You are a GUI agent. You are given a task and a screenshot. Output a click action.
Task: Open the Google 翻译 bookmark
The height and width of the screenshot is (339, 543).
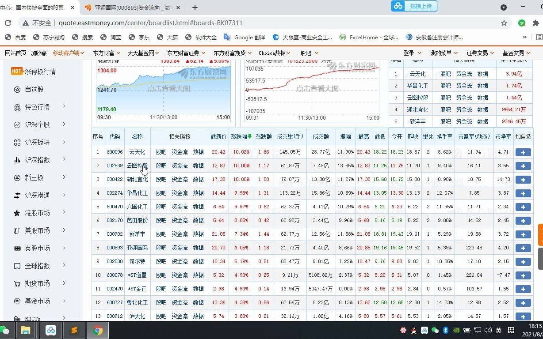coord(245,38)
